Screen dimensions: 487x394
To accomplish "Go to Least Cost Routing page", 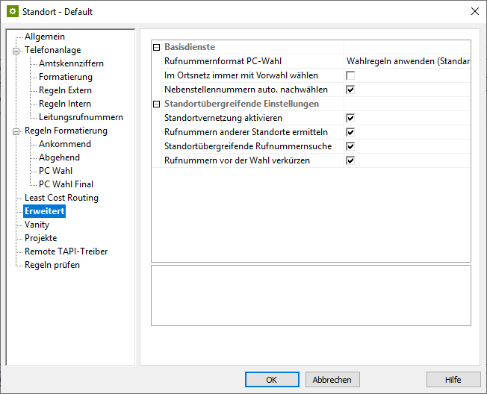I will 61,198.
